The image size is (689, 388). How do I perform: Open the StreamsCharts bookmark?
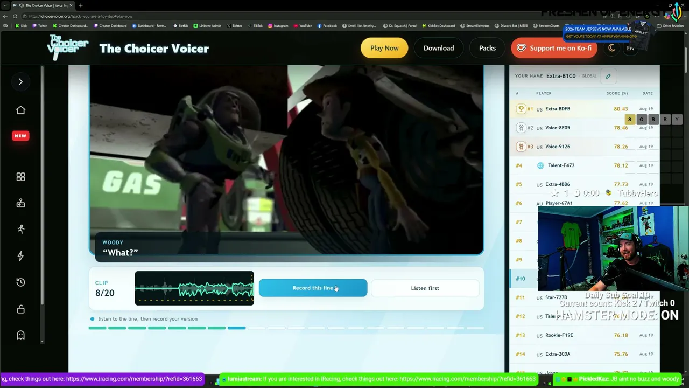pos(546,26)
